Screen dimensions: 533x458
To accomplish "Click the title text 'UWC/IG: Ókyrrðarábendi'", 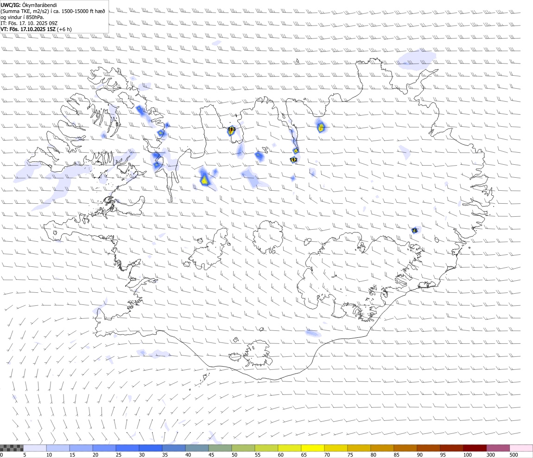I will pos(29,5).
